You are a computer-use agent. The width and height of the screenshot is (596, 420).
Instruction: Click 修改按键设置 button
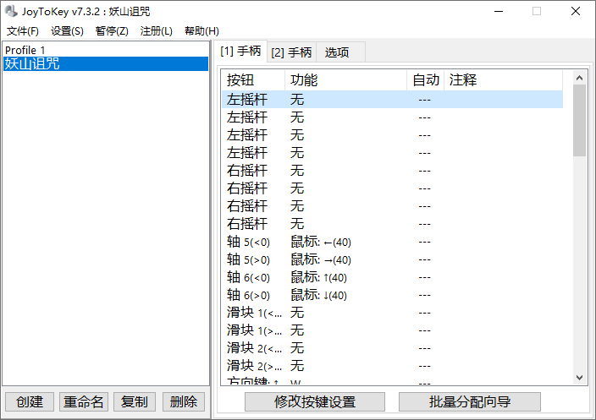coord(315,401)
